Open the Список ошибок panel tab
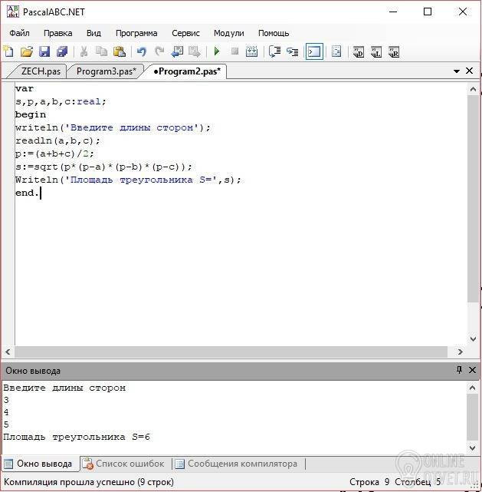Viewport: 482px width, 492px height. (x=123, y=464)
